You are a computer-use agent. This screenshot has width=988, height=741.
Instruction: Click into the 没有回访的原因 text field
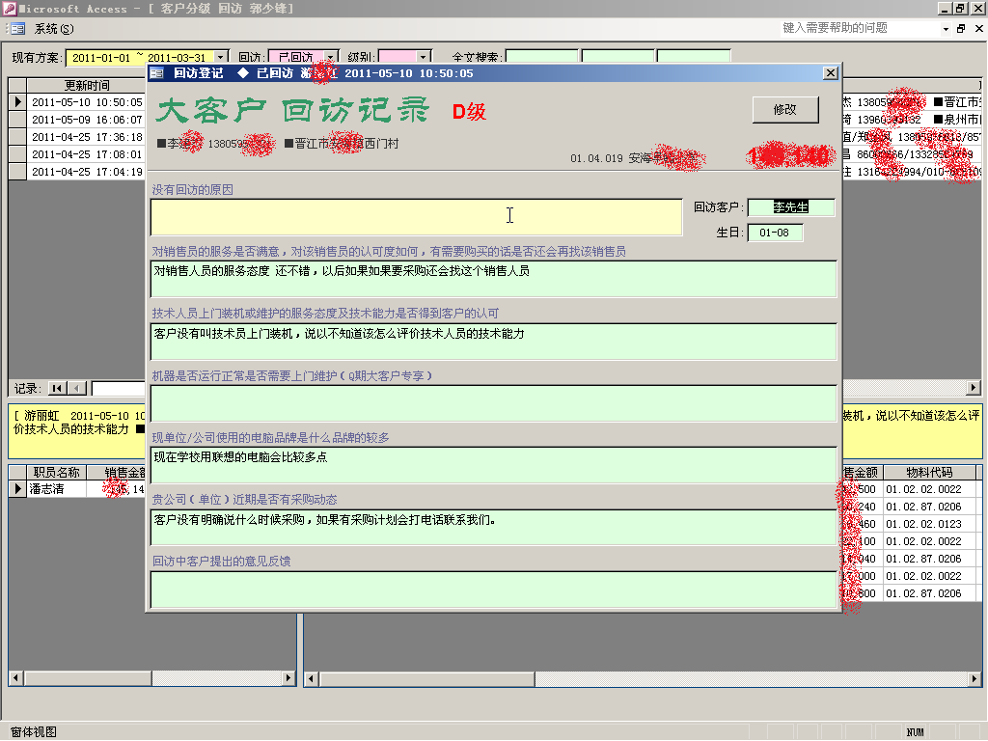tap(416, 217)
